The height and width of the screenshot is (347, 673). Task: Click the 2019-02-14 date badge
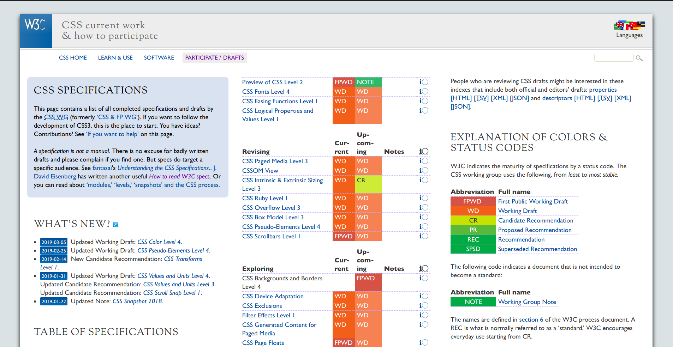pyautogui.click(x=54, y=259)
